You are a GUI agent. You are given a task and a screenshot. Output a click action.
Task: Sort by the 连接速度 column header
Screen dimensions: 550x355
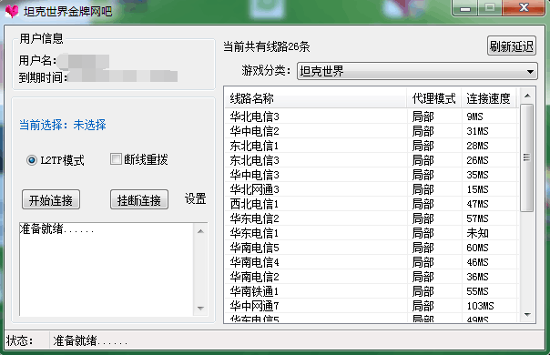click(489, 98)
